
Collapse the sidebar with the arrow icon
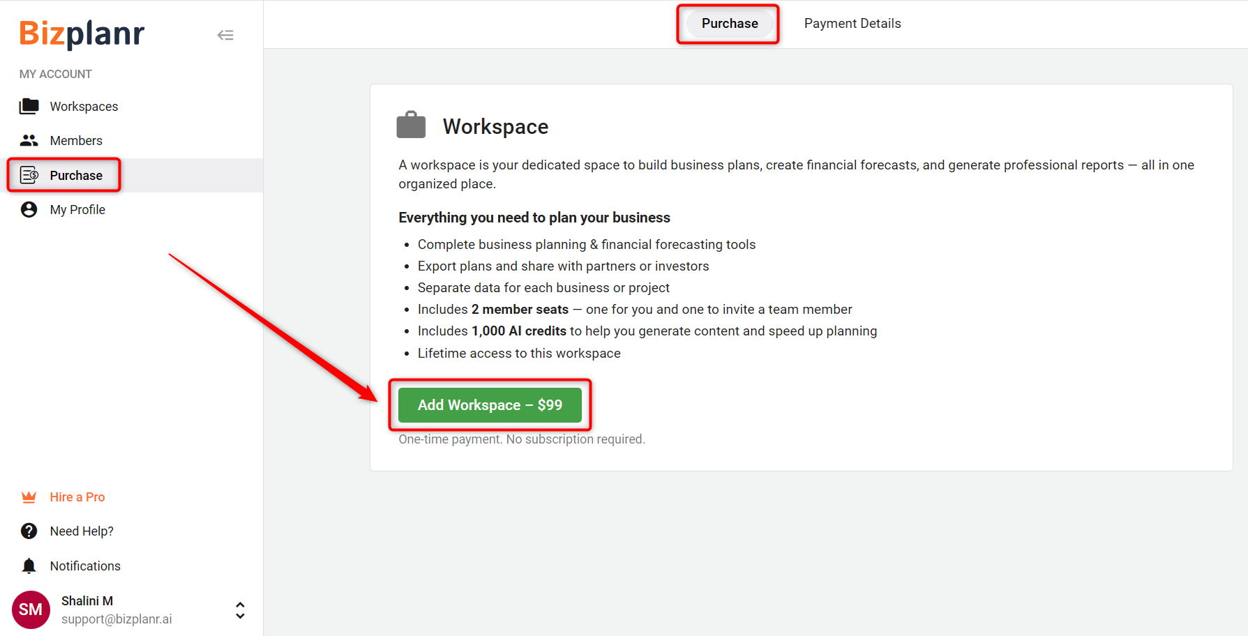(x=225, y=35)
